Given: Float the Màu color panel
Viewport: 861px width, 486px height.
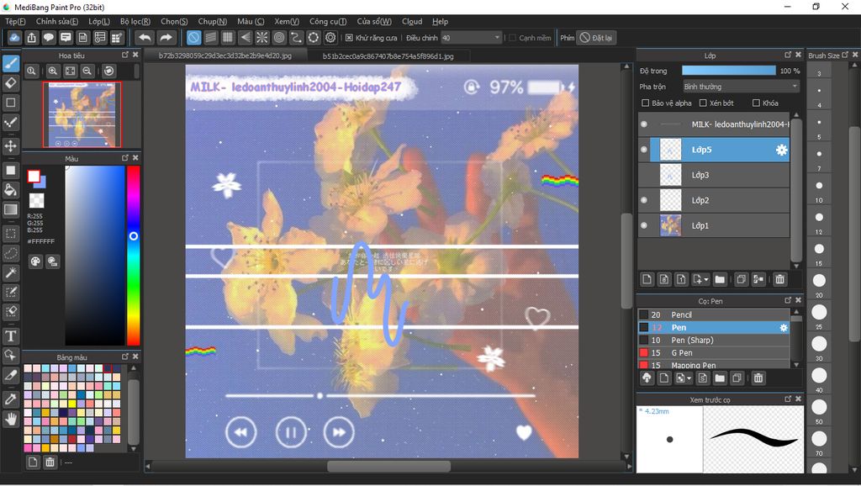Looking at the screenshot, I should pos(125,158).
